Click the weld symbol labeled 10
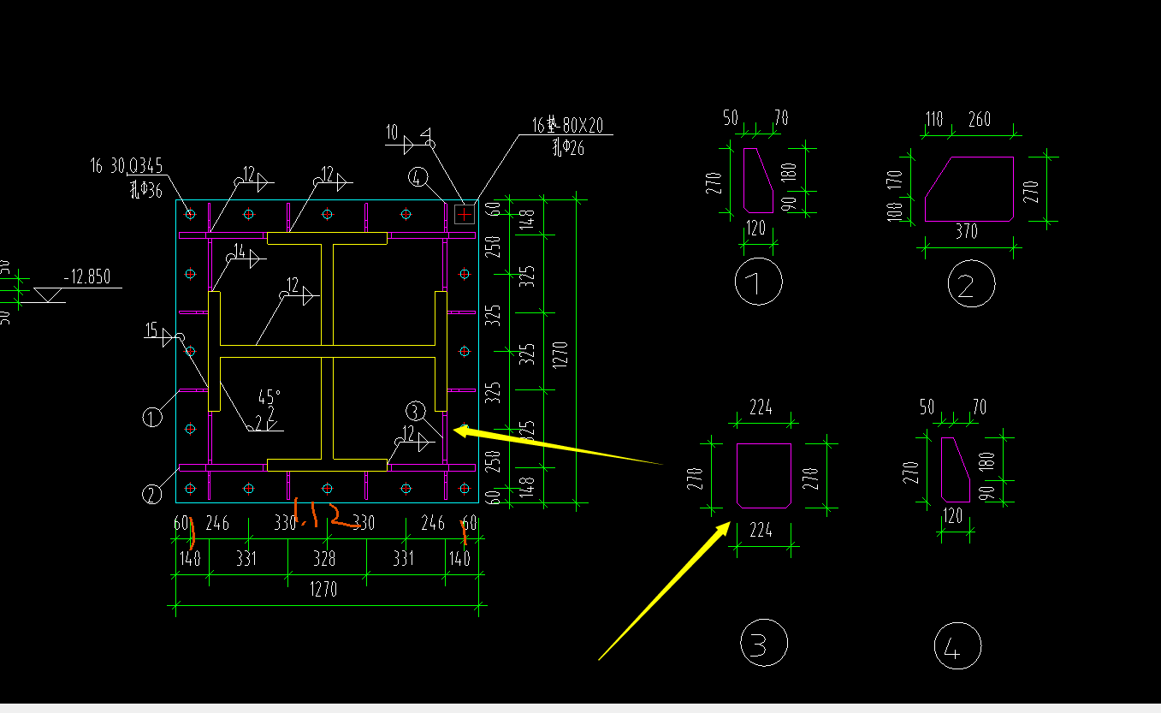 [x=408, y=137]
